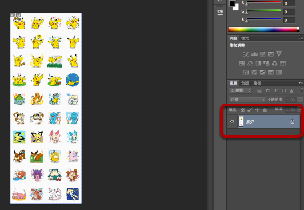Open the 調整 panel flyout menu
This screenshot has width=304, height=210.
[x=301, y=38]
